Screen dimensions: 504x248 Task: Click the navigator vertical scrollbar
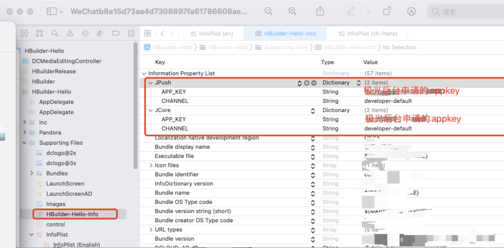(136, 106)
